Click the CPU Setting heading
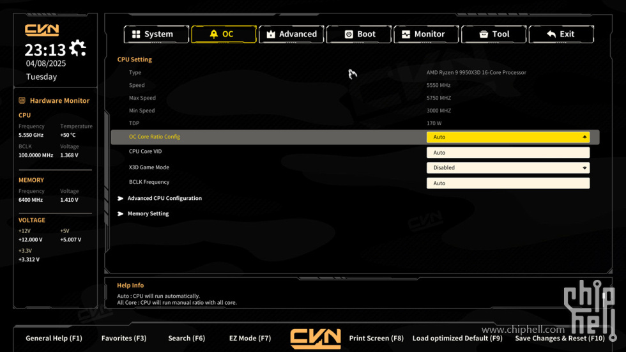This screenshot has width=626, height=352. [135, 59]
